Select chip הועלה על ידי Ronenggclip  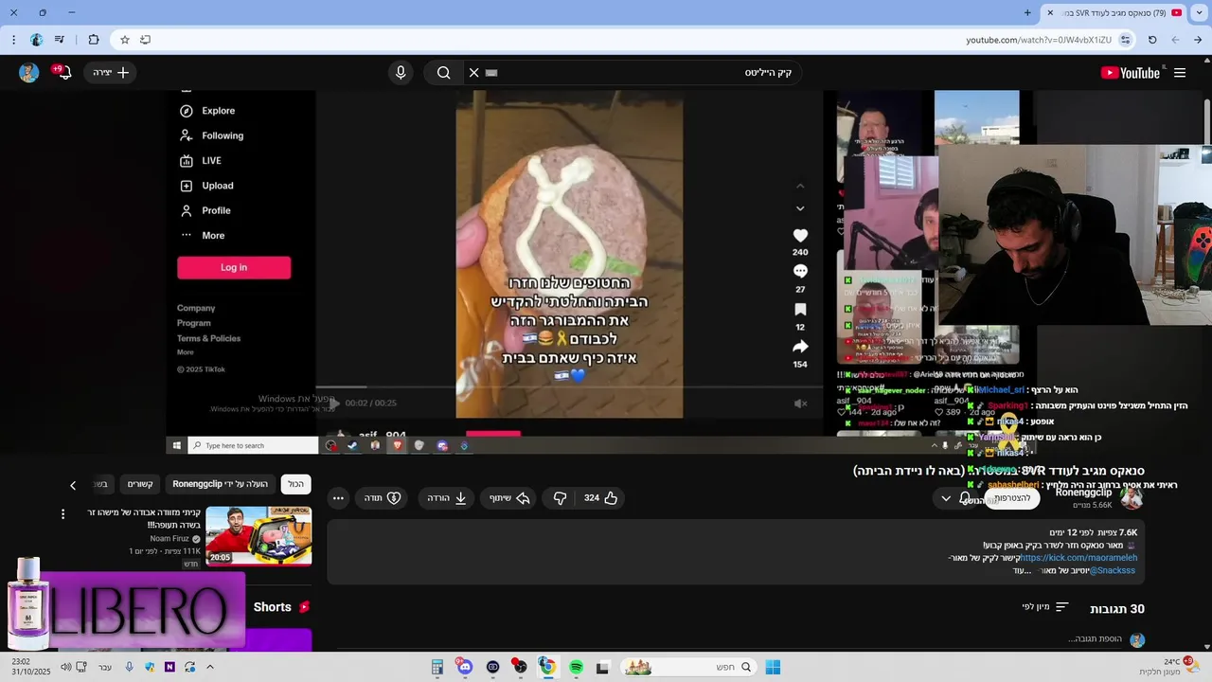(x=221, y=484)
